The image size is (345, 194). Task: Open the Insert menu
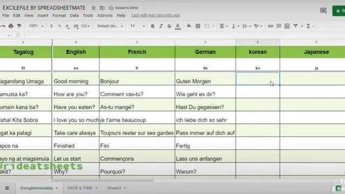[43, 16]
